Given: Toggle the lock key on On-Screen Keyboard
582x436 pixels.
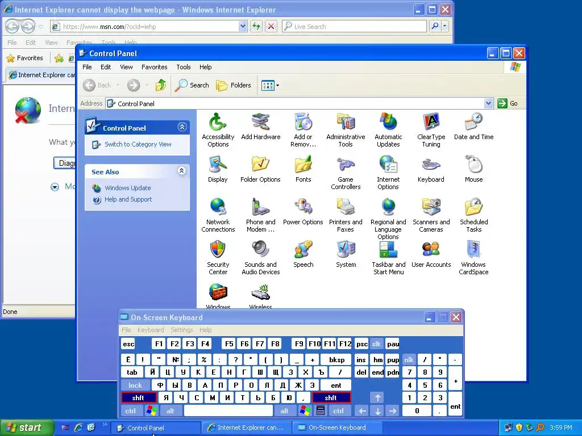Looking at the screenshot, I should pyautogui.click(x=135, y=385).
